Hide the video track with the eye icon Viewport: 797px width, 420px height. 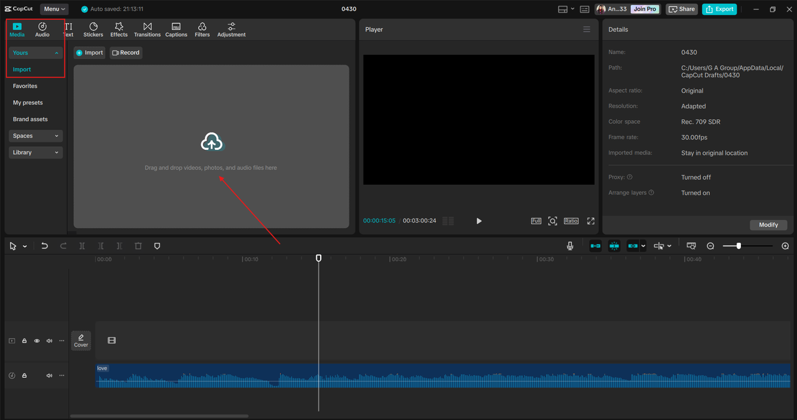(37, 341)
